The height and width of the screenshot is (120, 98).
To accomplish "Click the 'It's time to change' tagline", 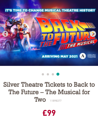I will click(50, 10).
